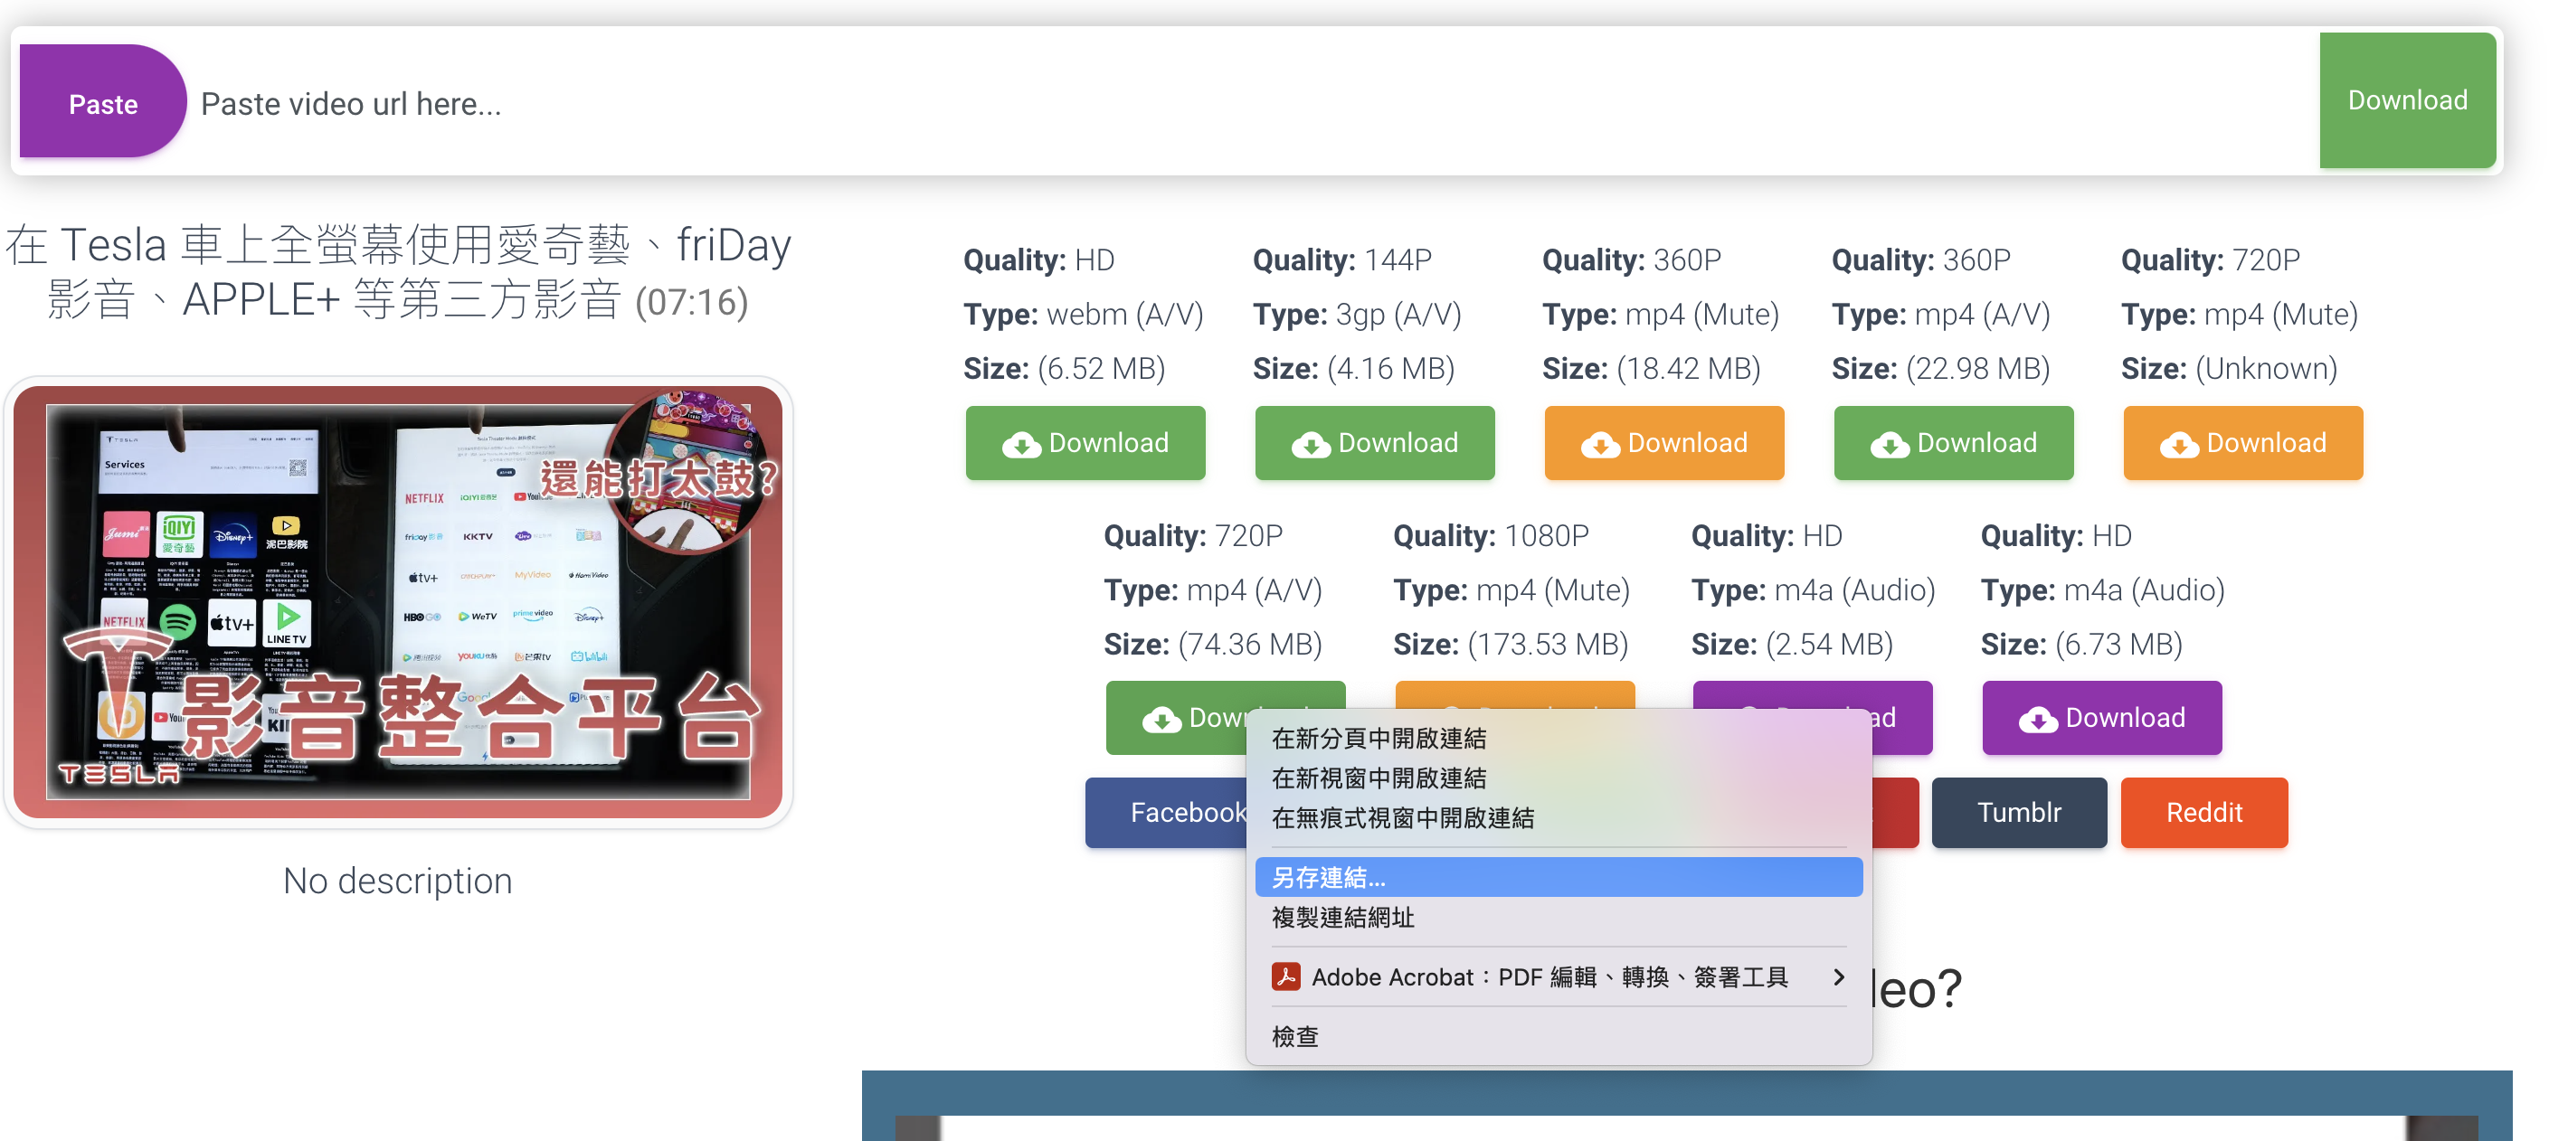The height and width of the screenshot is (1141, 2549).
Task: Open link in new tab (在新分頁中開啟連結)
Action: coord(1379,739)
